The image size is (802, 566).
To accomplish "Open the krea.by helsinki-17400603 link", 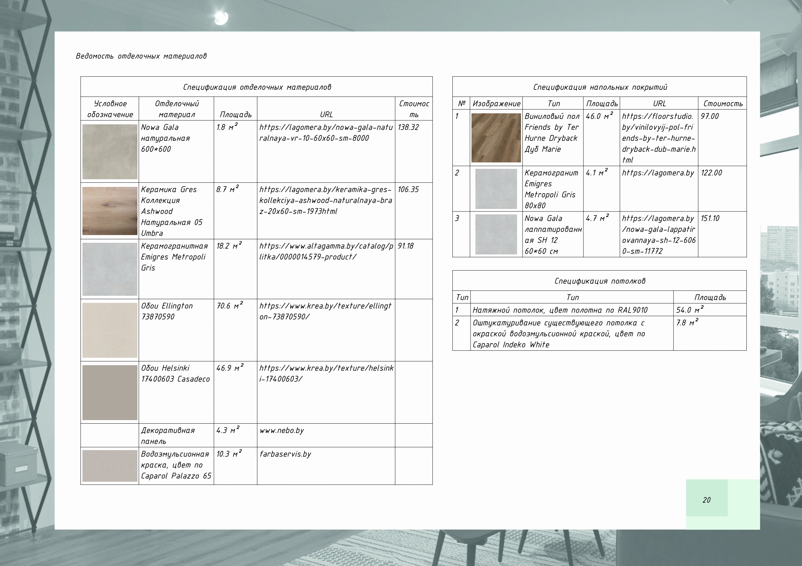I will click(x=326, y=373).
